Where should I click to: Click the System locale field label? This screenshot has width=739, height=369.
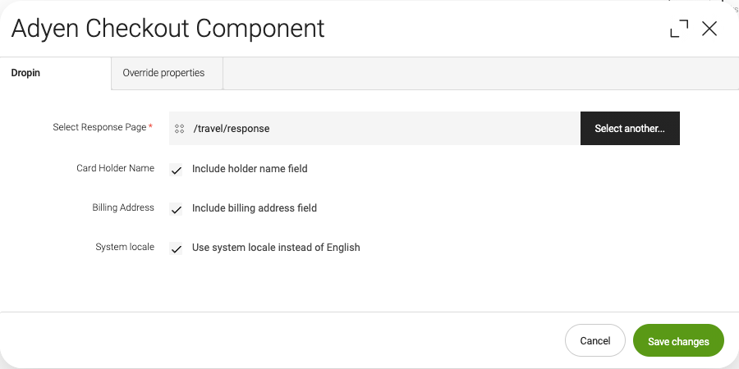tap(125, 247)
